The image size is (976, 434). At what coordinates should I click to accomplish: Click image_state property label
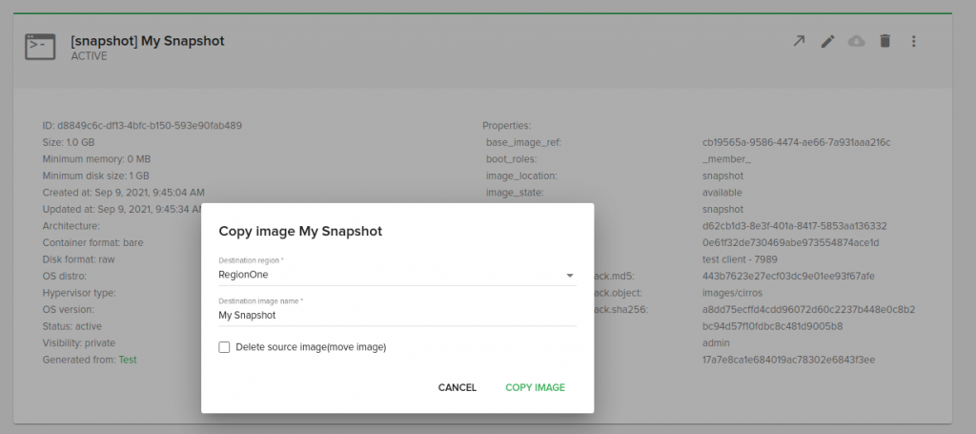click(515, 193)
